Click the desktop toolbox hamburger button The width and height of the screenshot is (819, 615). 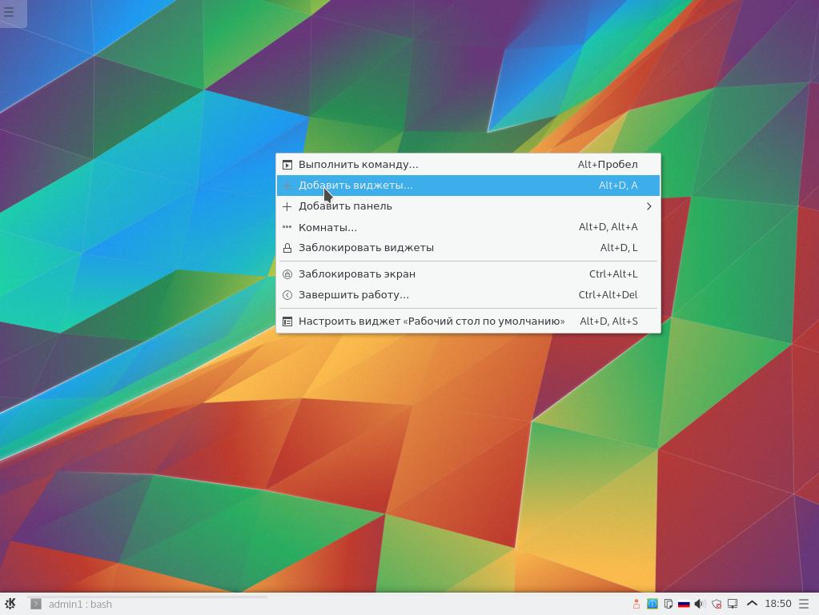(x=10, y=12)
